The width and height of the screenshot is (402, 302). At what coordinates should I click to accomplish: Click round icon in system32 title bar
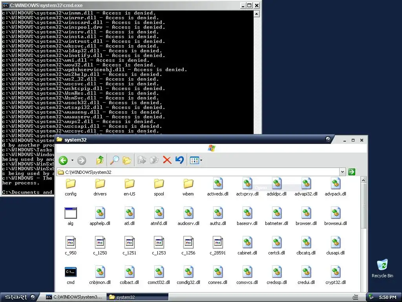[328, 139]
